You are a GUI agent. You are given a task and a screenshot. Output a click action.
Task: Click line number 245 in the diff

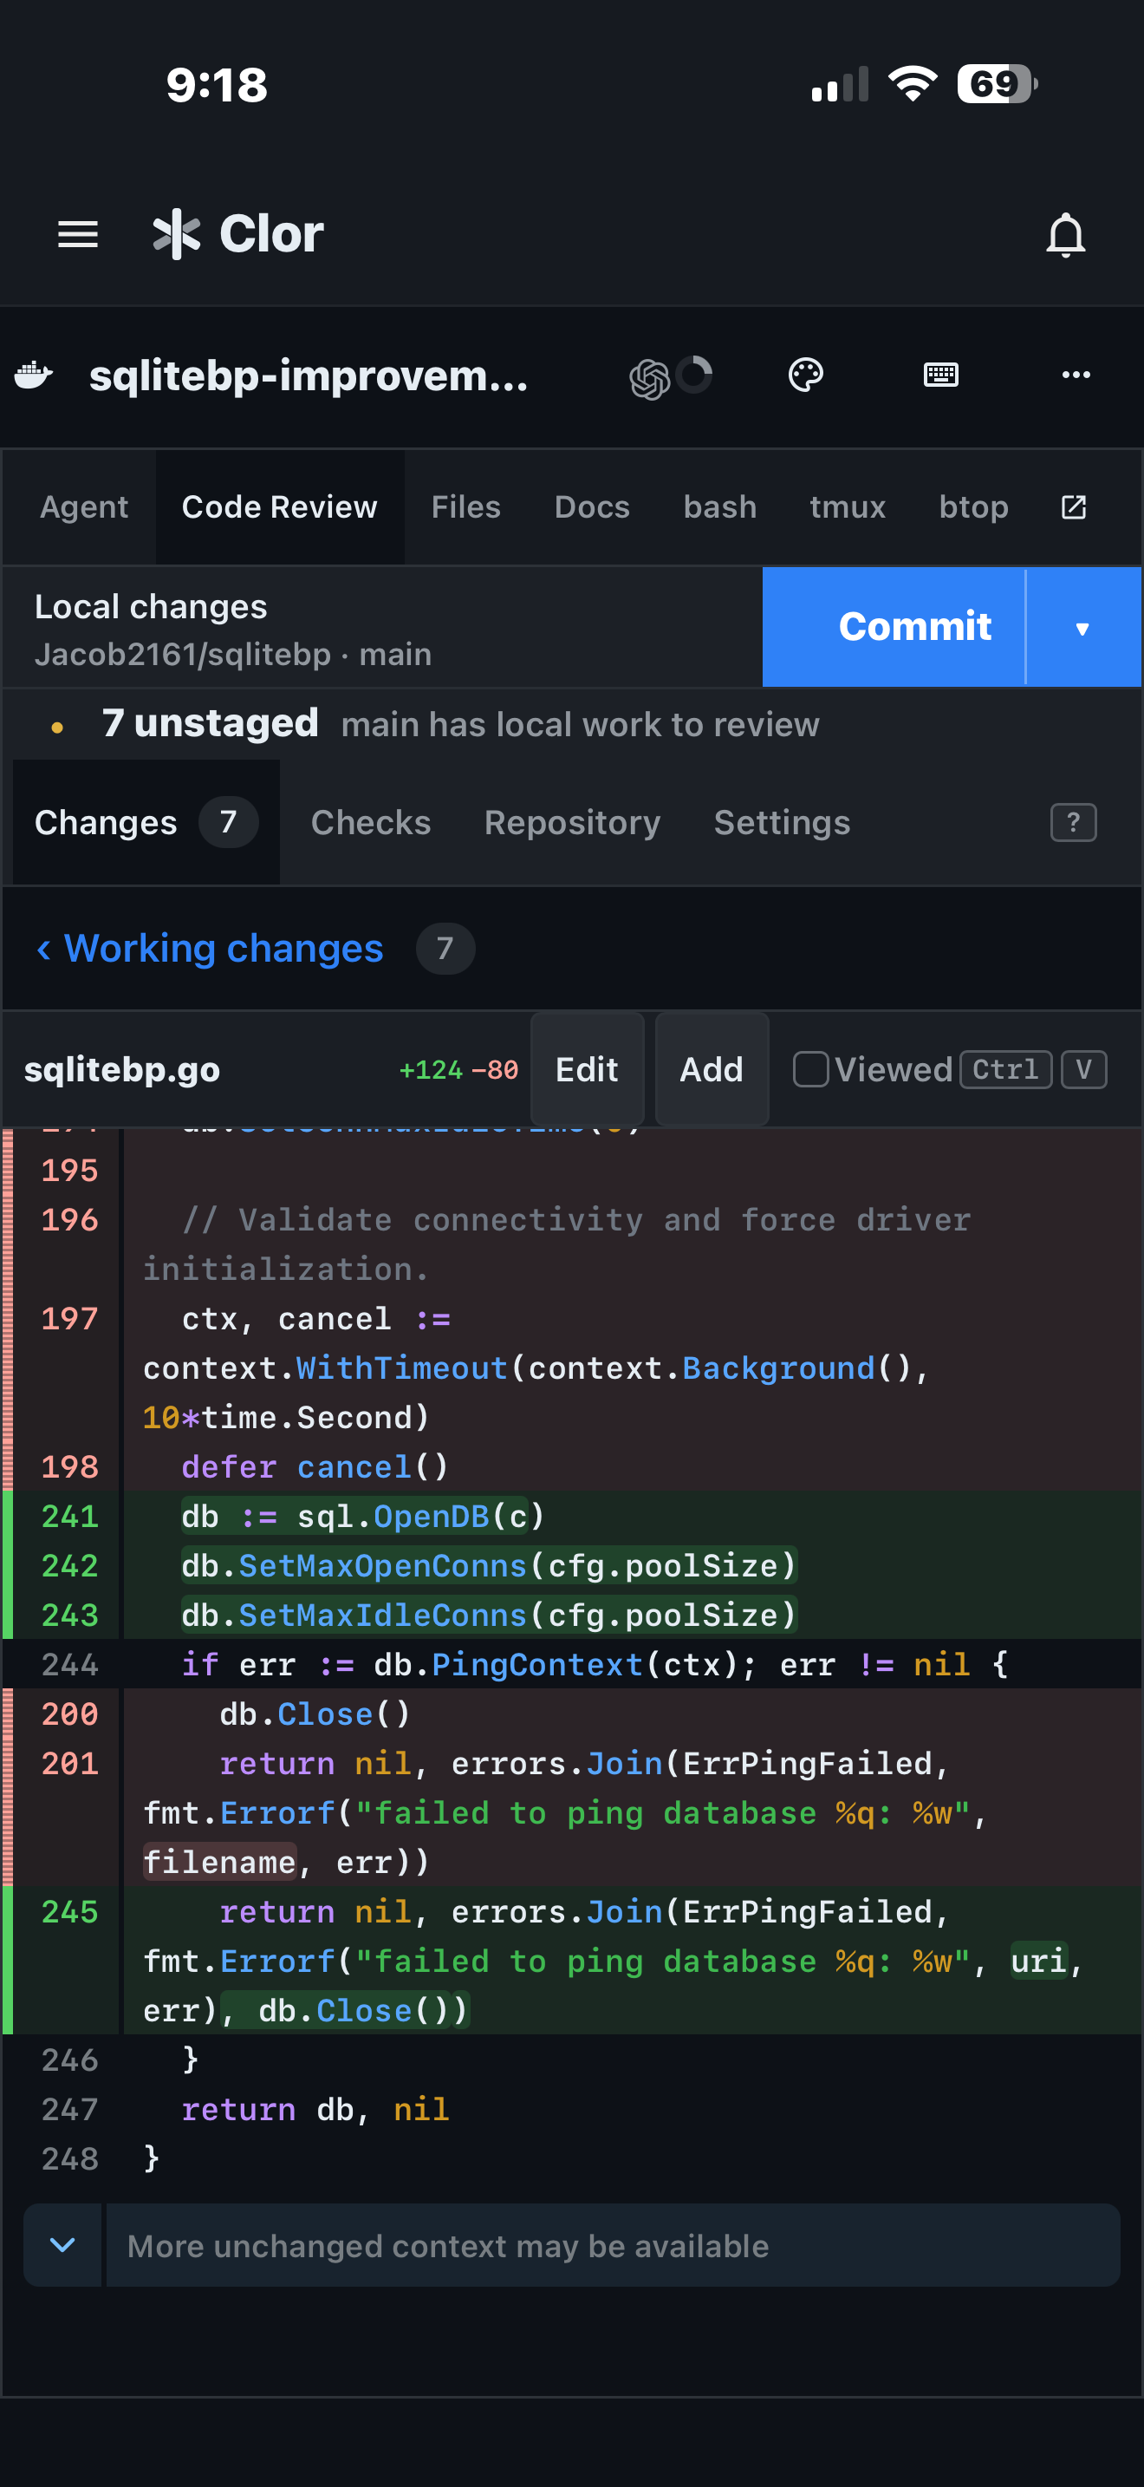coord(69,1911)
